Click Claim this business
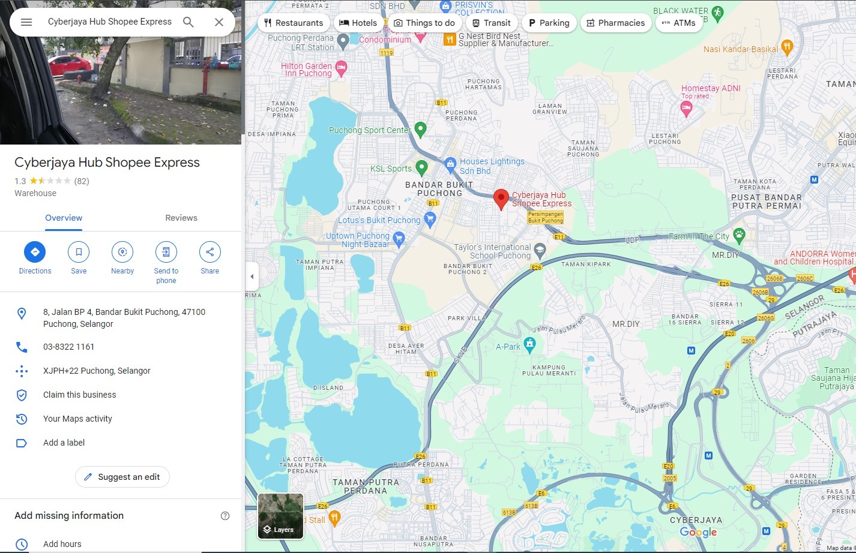The width and height of the screenshot is (856, 553). (x=80, y=395)
